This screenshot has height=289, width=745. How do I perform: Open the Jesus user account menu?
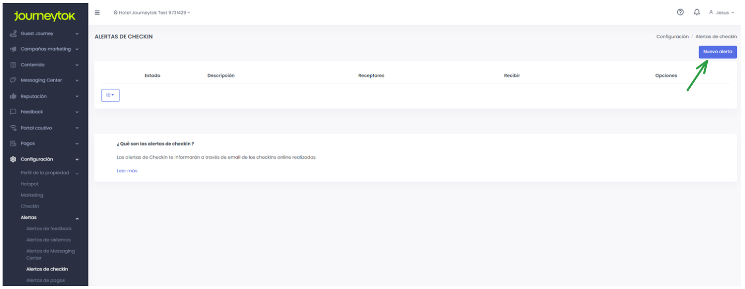coord(722,12)
